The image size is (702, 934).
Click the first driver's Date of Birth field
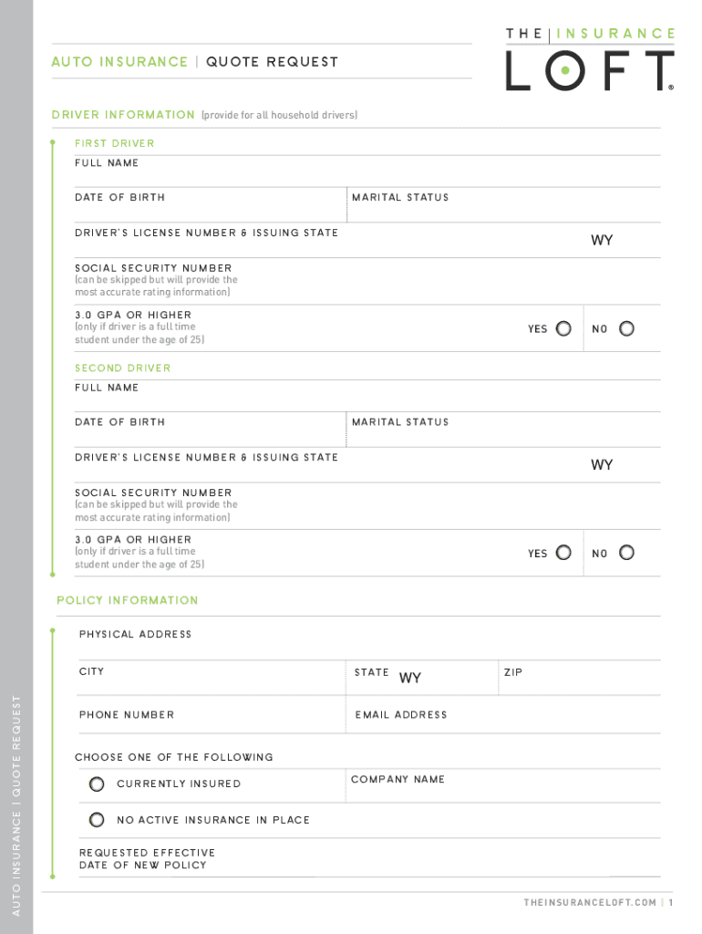point(210,210)
